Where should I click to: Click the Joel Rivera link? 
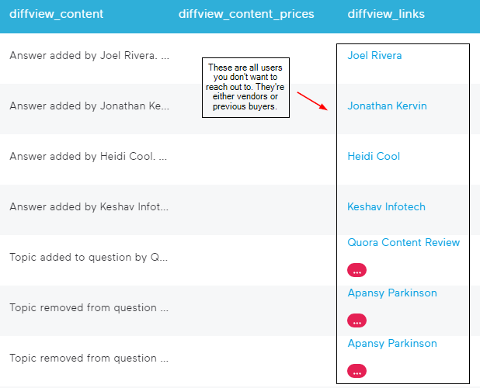[374, 56]
